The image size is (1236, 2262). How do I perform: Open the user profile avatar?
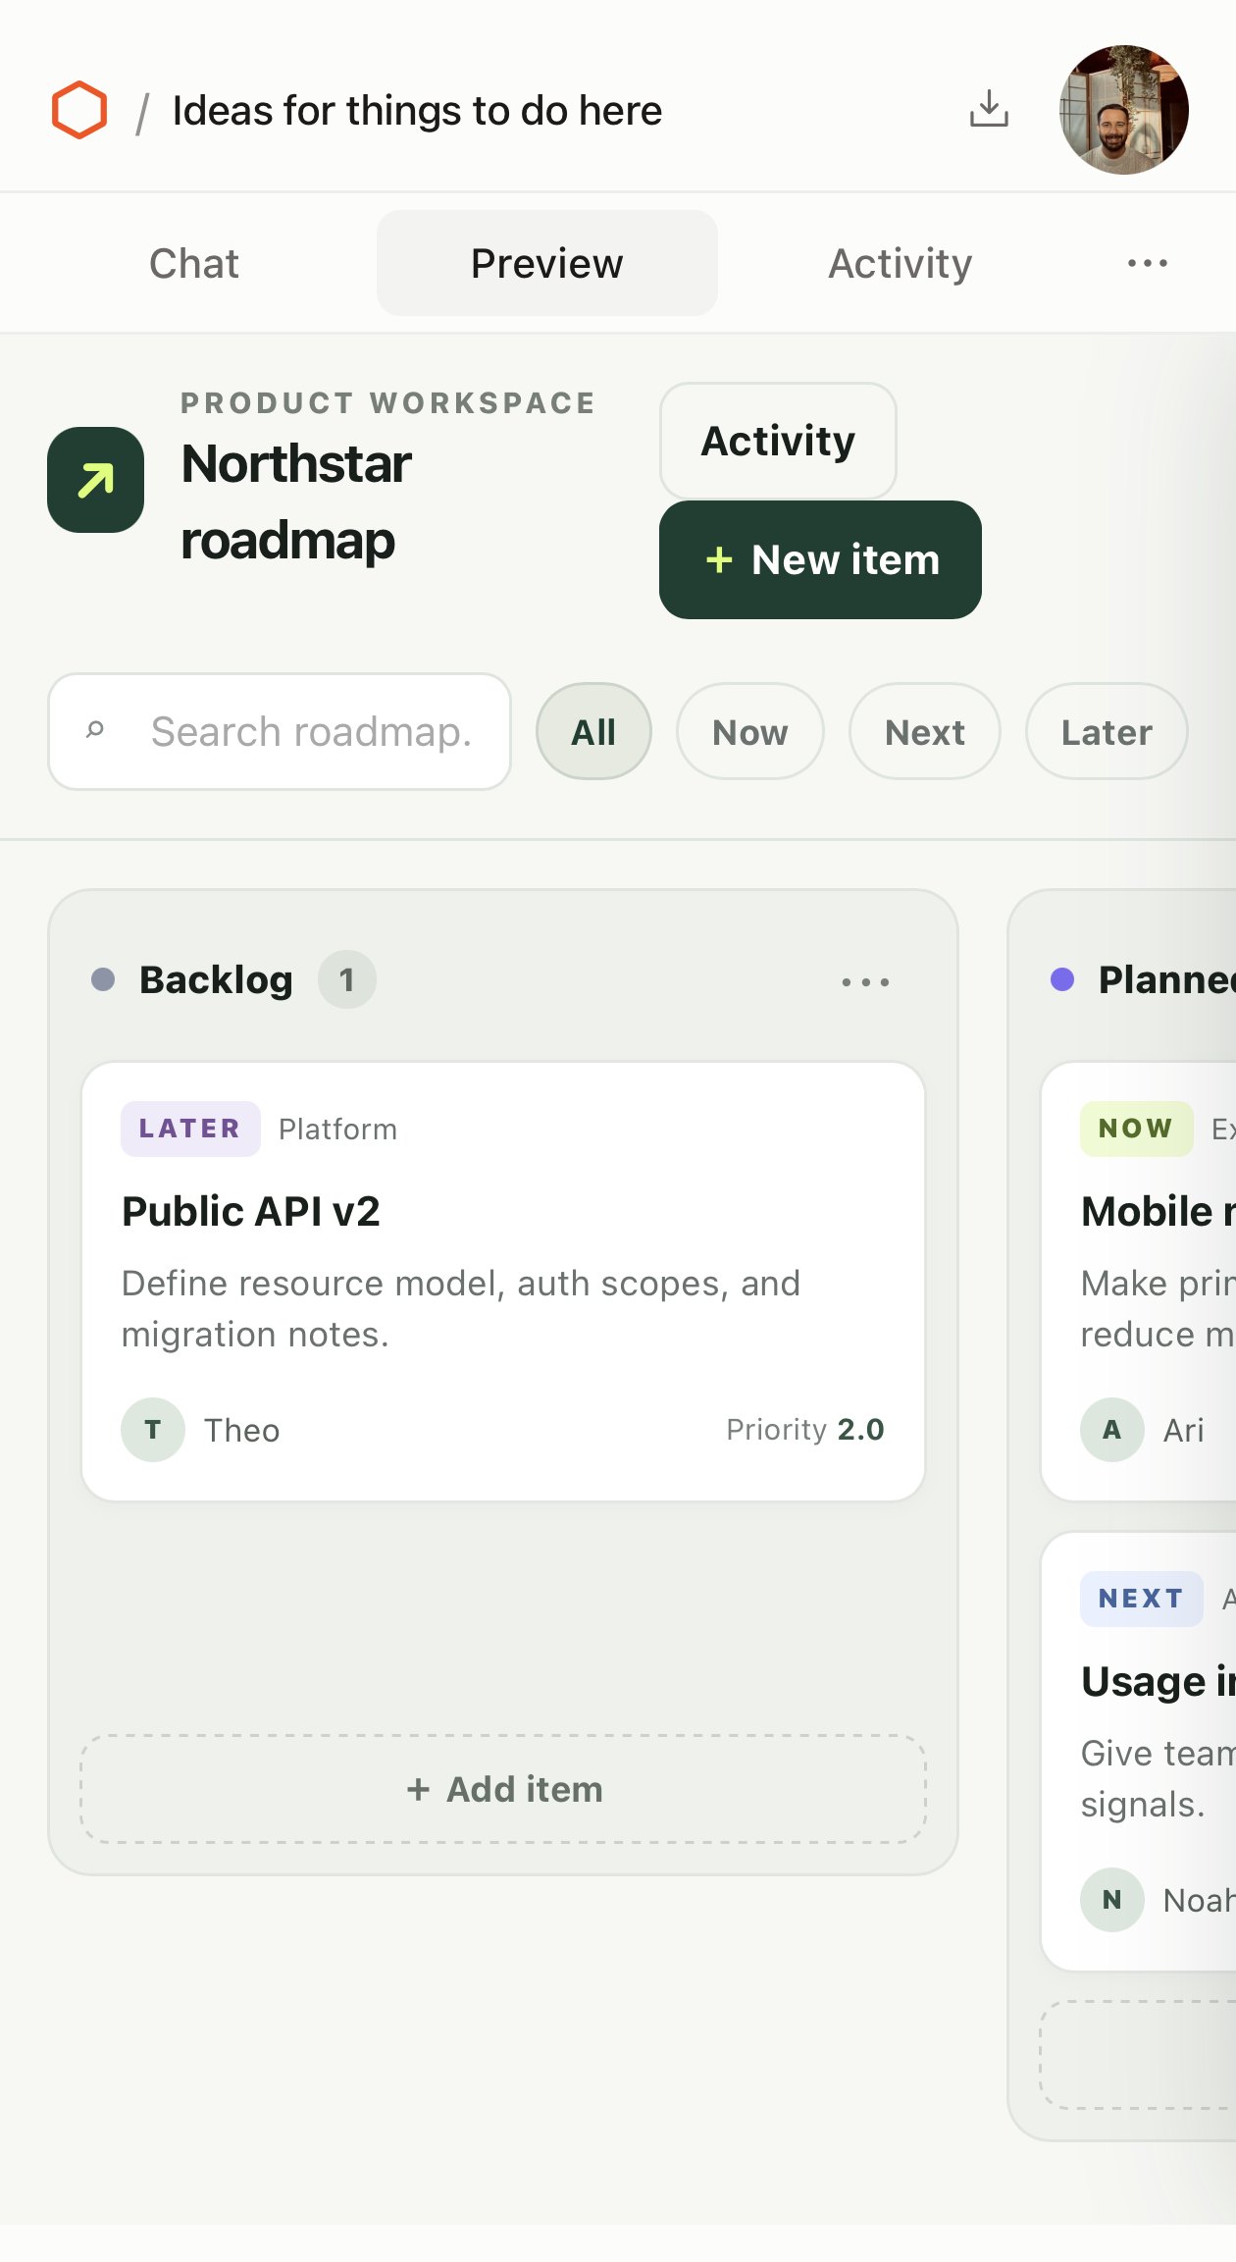point(1124,110)
